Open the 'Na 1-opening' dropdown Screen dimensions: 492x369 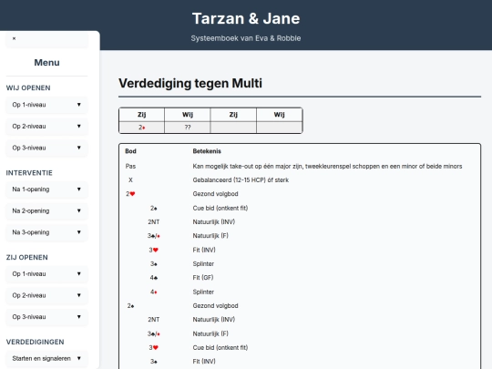[x=46, y=190]
